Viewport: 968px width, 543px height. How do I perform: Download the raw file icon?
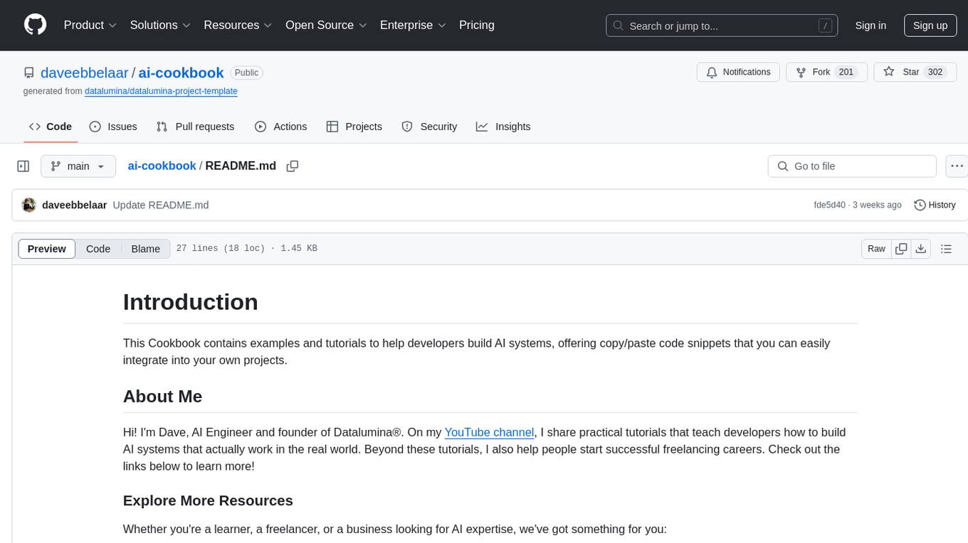pyautogui.click(x=921, y=249)
